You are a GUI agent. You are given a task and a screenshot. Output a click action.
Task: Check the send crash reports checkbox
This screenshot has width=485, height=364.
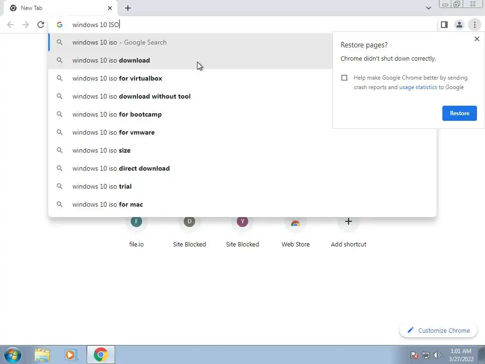[x=344, y=78]
